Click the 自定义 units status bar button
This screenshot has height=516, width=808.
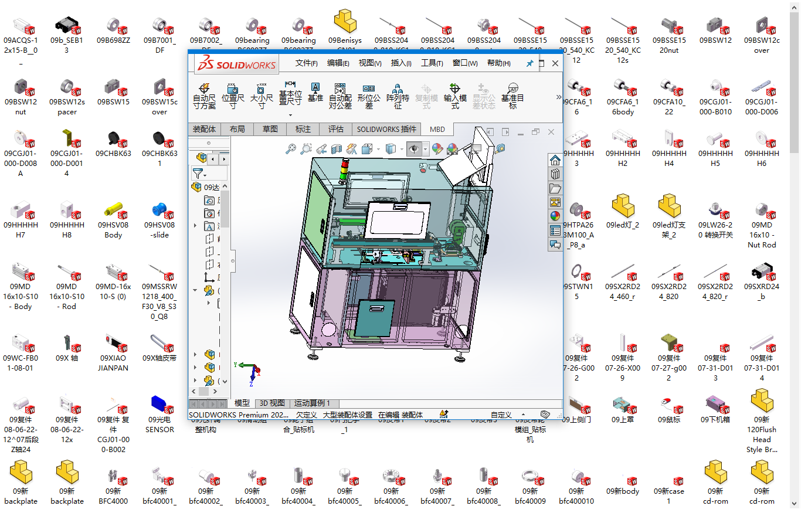pos(501,415)
